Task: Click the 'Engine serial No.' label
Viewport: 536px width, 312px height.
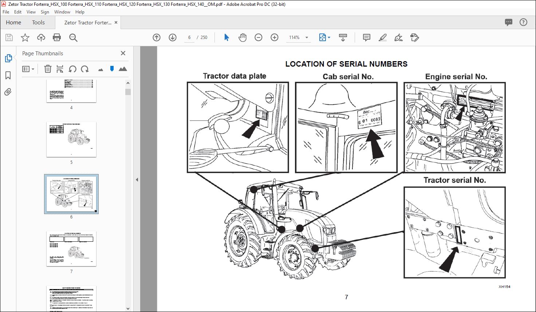Action: (456, 77)
